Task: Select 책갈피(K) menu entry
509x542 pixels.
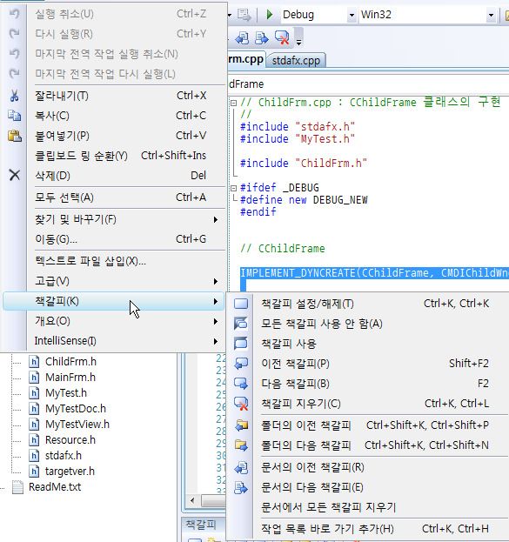Action: pos(114,301)
